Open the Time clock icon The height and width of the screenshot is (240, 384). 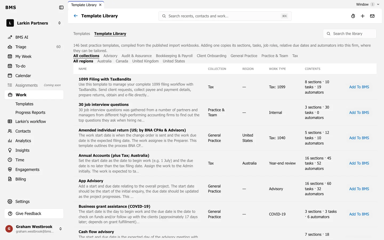(x=10, y=160)
